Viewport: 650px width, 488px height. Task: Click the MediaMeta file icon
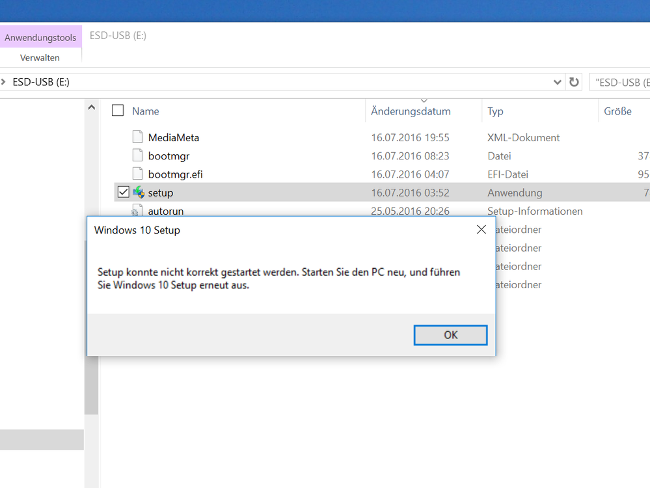[x=137, y=137]
